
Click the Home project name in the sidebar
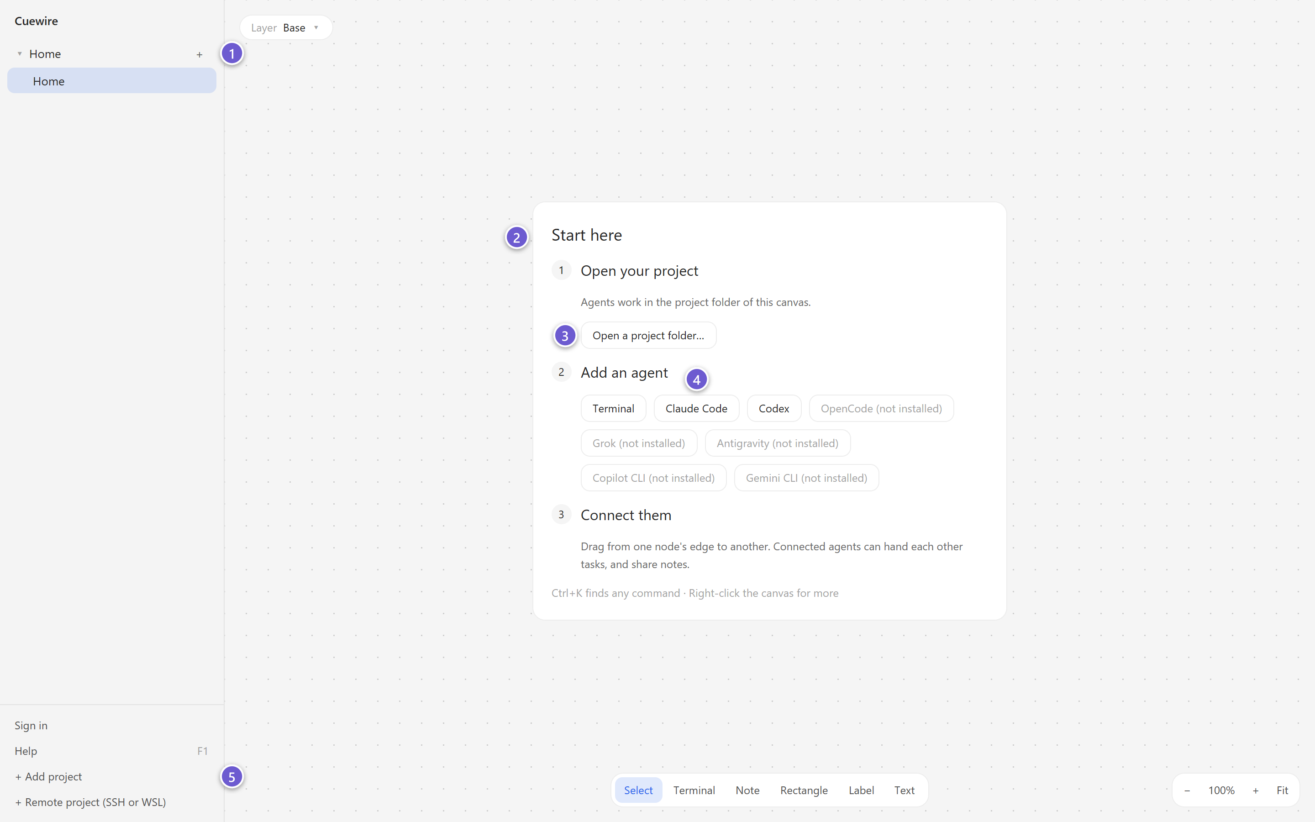45,54
